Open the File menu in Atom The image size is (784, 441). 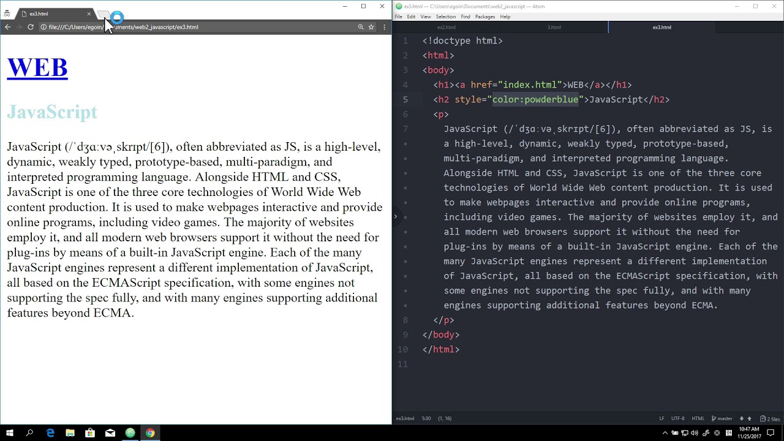(398, 17)
